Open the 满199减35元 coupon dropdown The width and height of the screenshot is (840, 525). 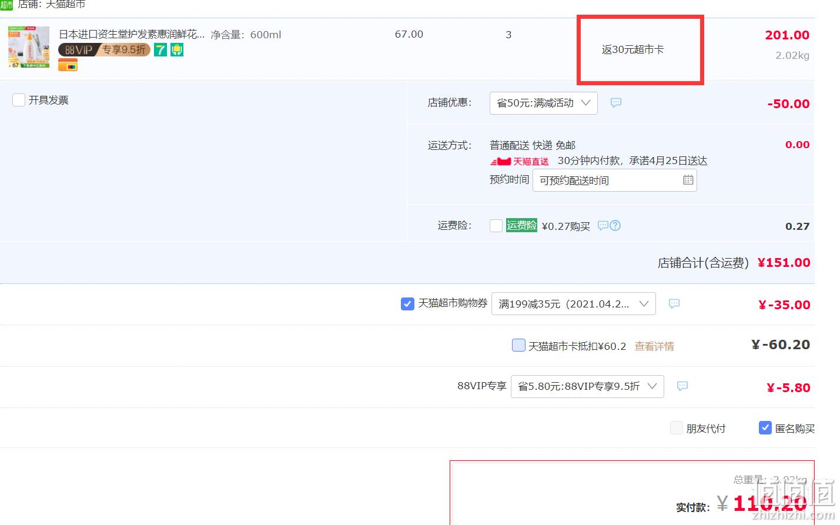(574, 304)
